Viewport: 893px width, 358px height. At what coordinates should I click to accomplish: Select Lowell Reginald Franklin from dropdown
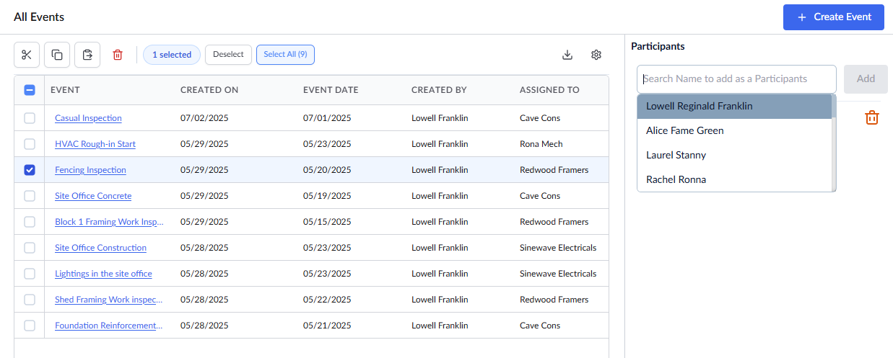pos(734,106)
